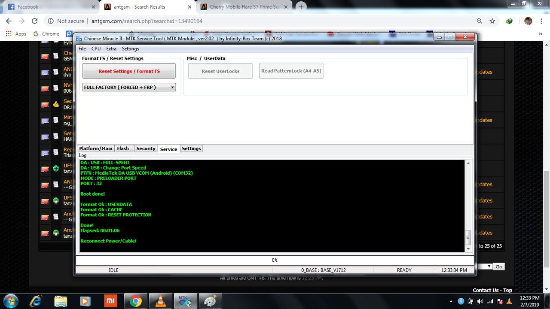
Task: Select the Service tab
Action: point(168,149)
